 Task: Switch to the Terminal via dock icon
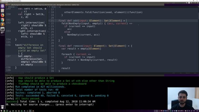(2, 29)
